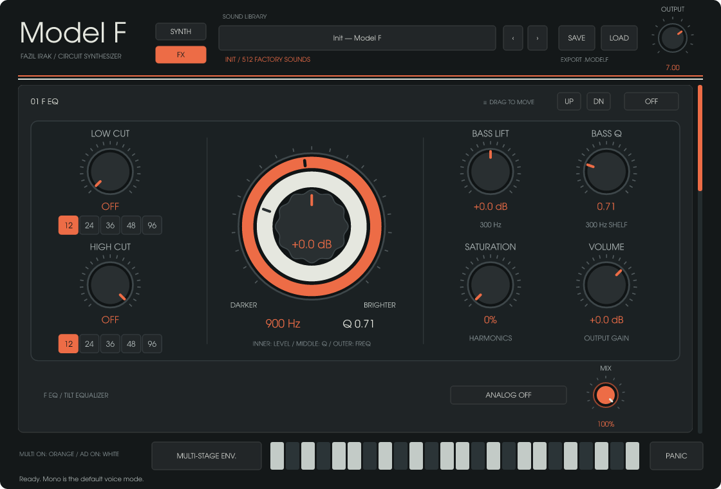The image size is (721, 489).
Task: Click the Model F title logo
Action: [73, 33]
